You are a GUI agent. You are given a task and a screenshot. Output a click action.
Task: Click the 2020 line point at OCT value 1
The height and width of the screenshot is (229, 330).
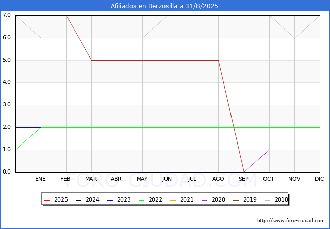click(x=269, y=150)
